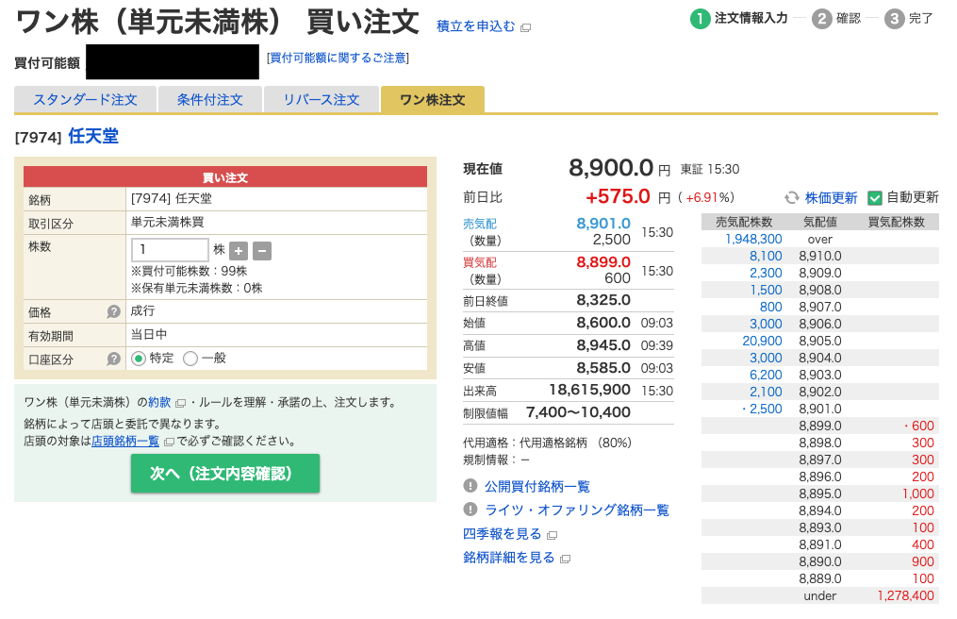Toggle the 自動更新 checkbox

[875, 198]
